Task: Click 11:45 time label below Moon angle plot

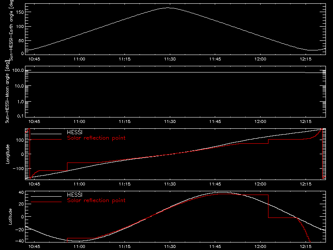Action: coord(215,122)
